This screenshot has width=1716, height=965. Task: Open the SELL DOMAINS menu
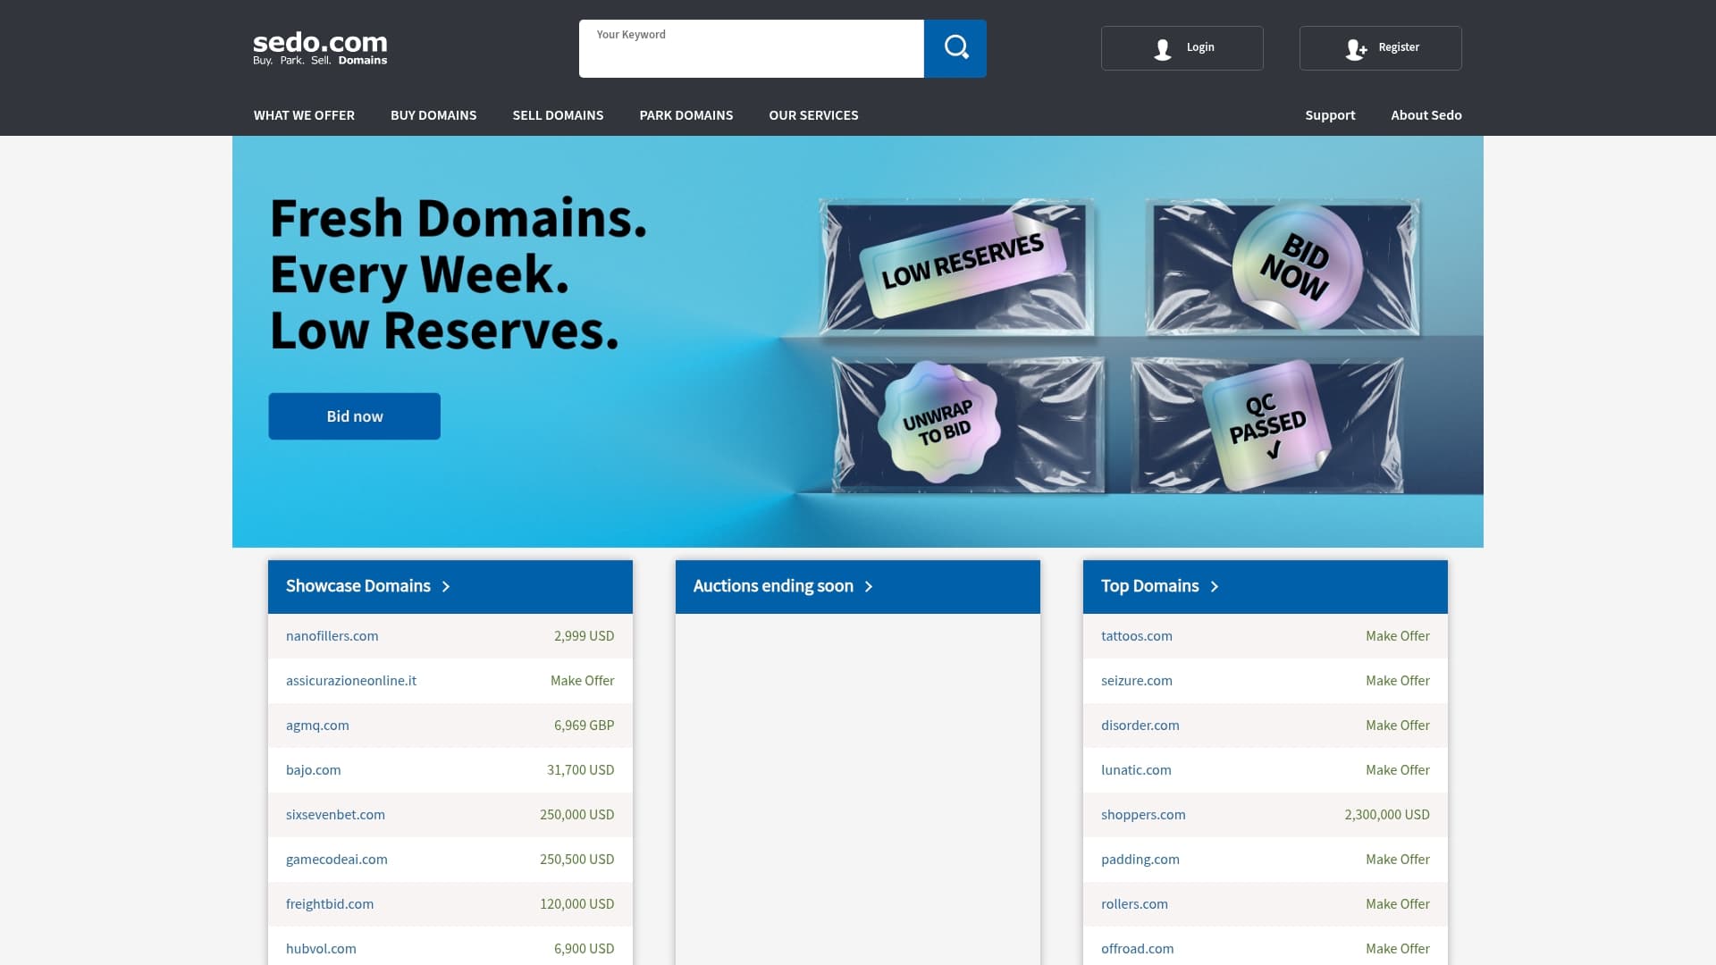pyautogui.click(x=558, y=115)
